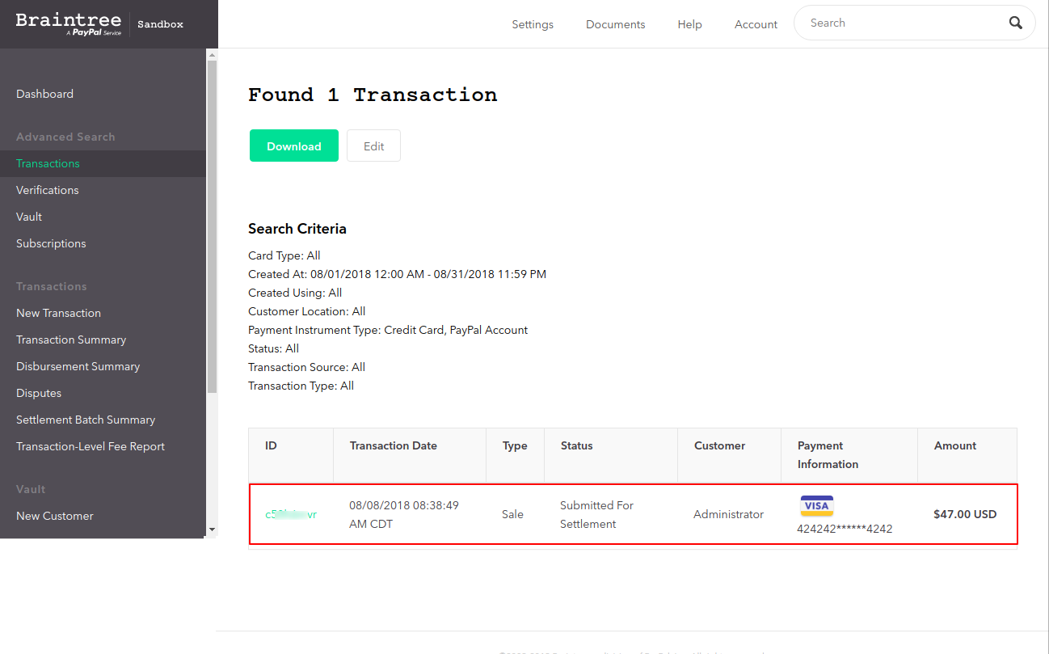
Task: Click the Sale type cell
Action: (512, 514)
